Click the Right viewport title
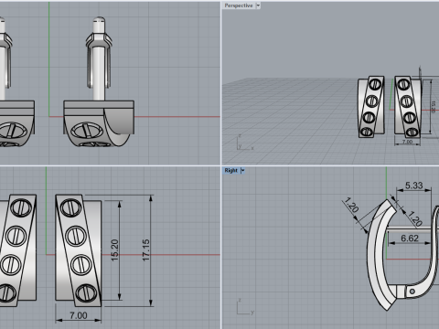Image resolution: width=439 pixels, height=329 pixels. [230, 170]
